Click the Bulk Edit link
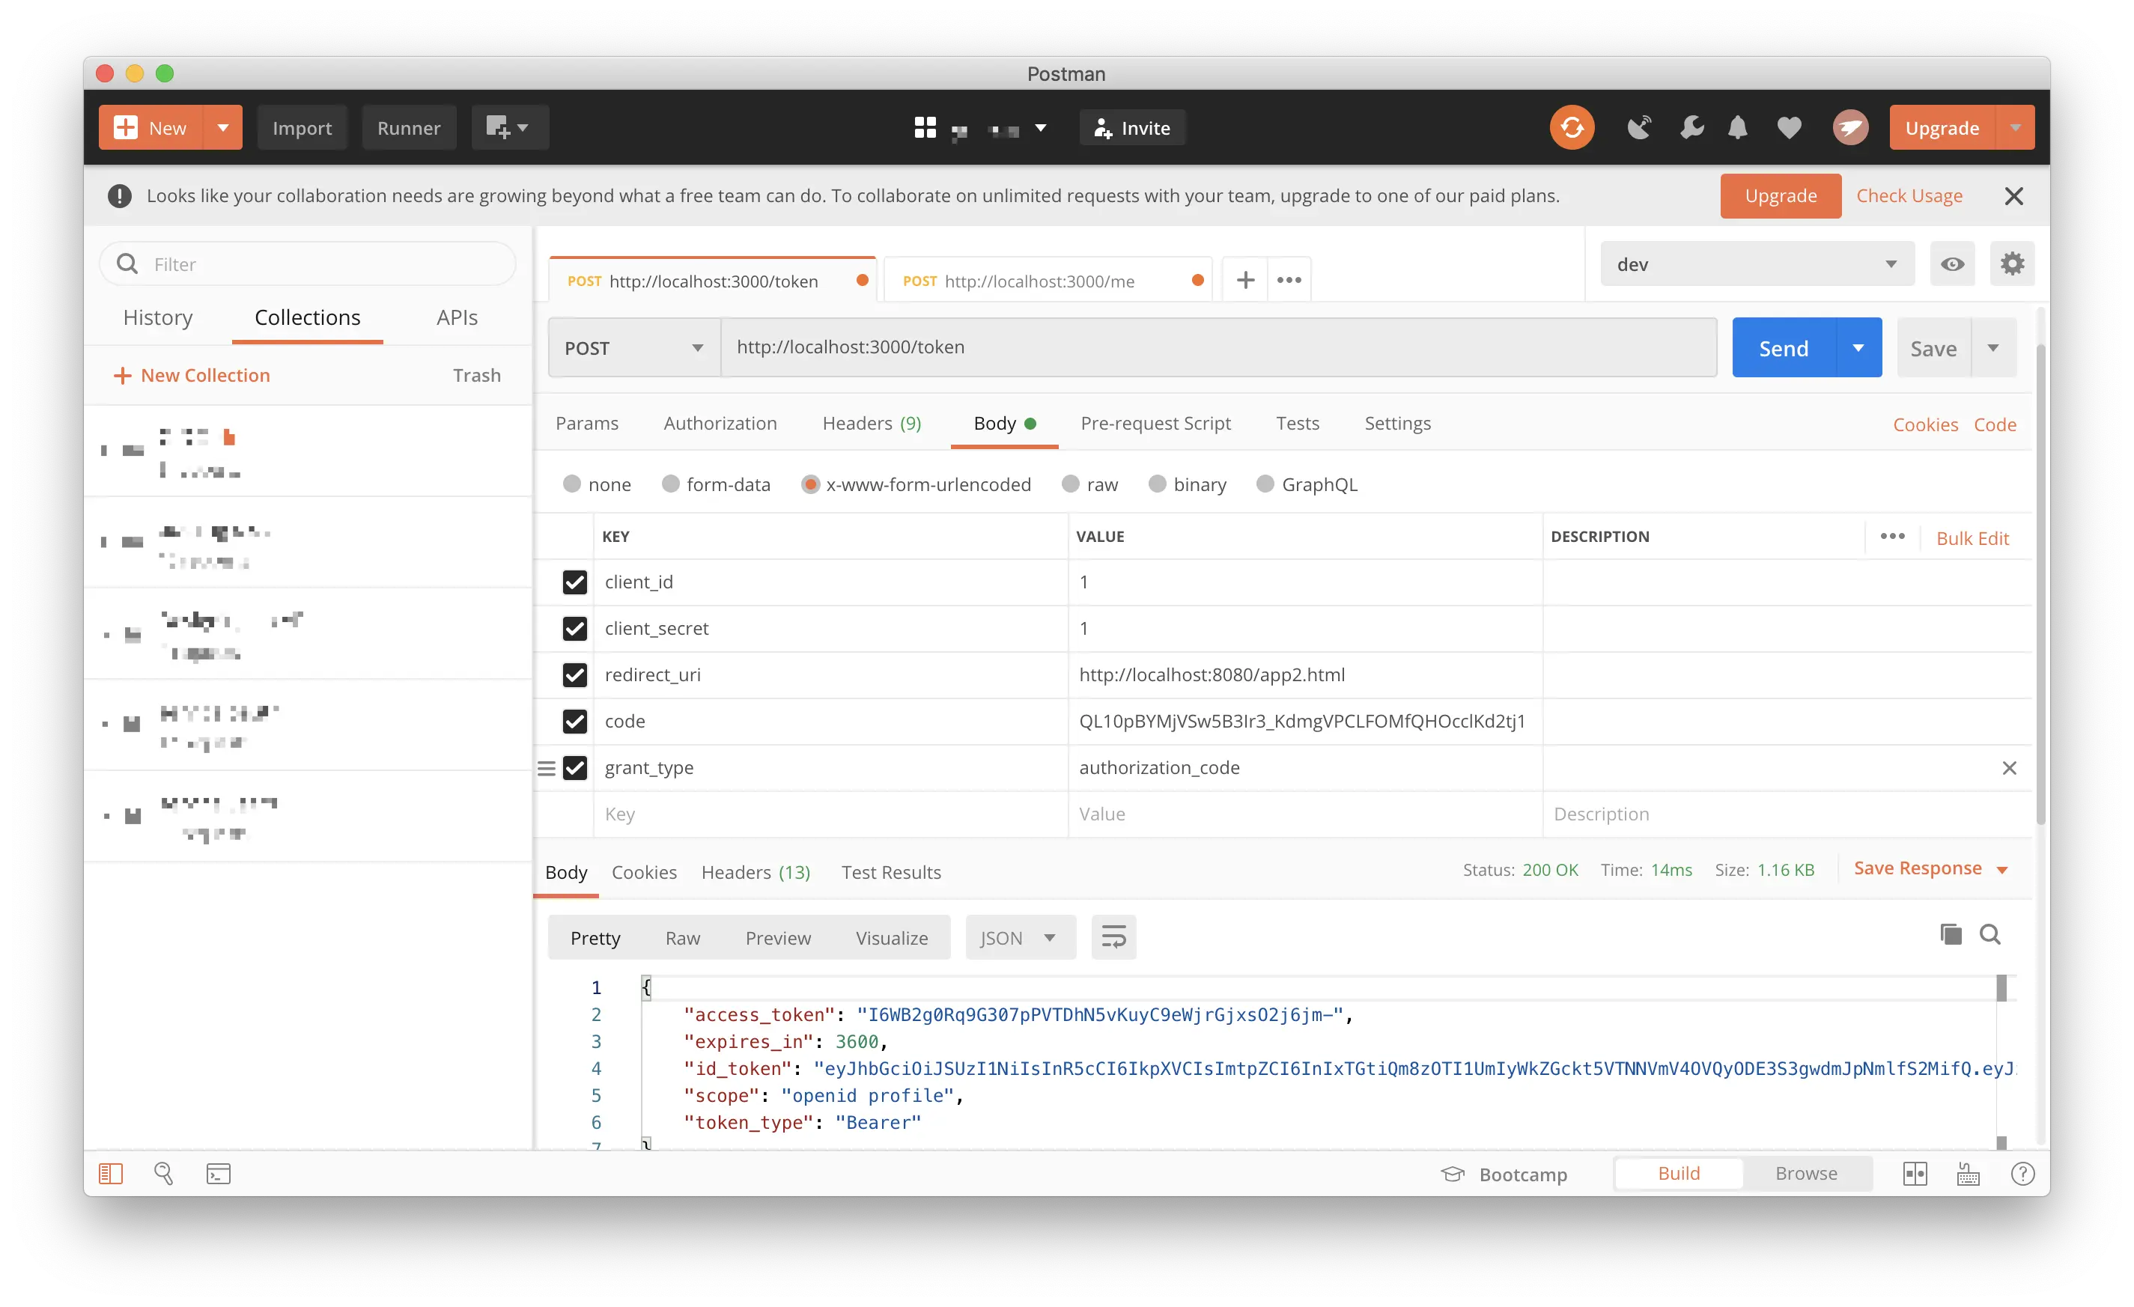The width and height of the screenshot is (2134, 1307). 1972,538
